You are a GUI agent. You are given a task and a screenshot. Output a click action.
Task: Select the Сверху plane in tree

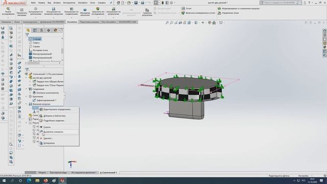(x=34, y=43)
